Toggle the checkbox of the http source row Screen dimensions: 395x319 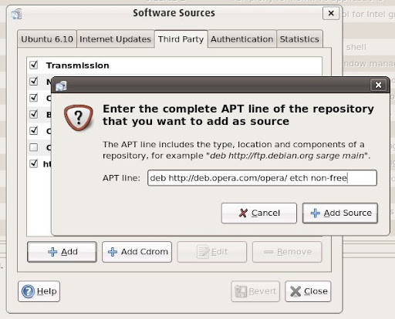pyautogui.click(x=34, y=163)
